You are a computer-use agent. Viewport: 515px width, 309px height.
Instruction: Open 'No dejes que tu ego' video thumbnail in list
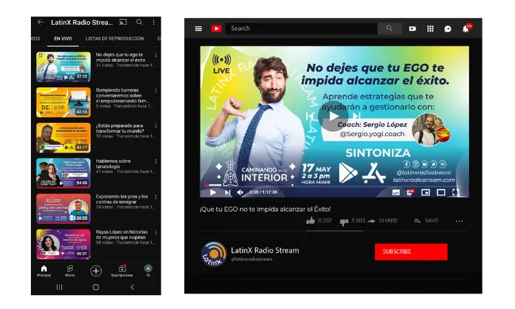63,67
